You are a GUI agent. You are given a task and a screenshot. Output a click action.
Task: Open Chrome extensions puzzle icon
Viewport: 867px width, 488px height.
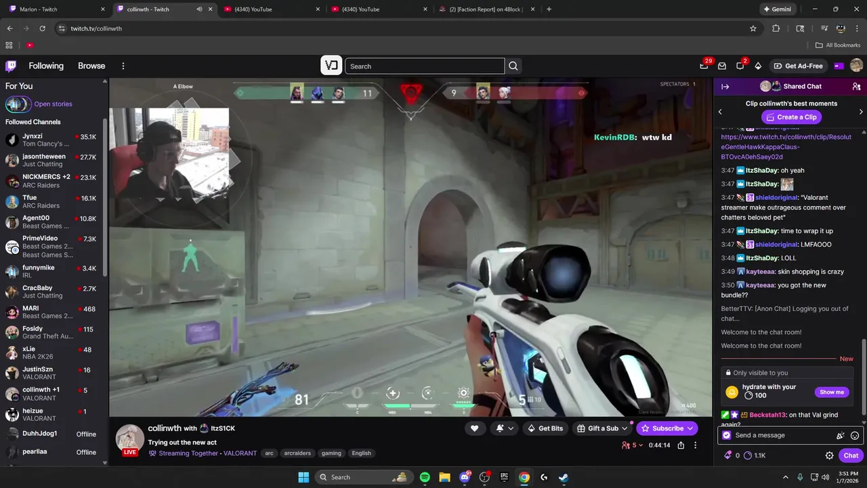pos(776,28)
